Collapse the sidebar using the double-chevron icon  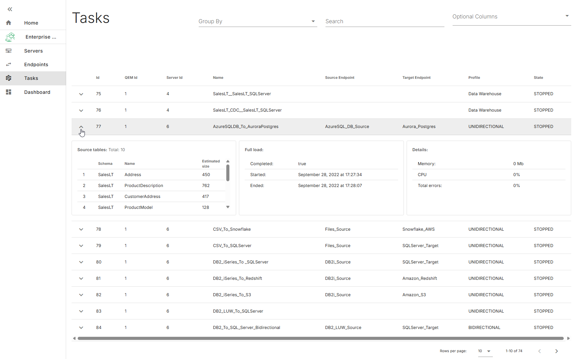click(10, 9)
